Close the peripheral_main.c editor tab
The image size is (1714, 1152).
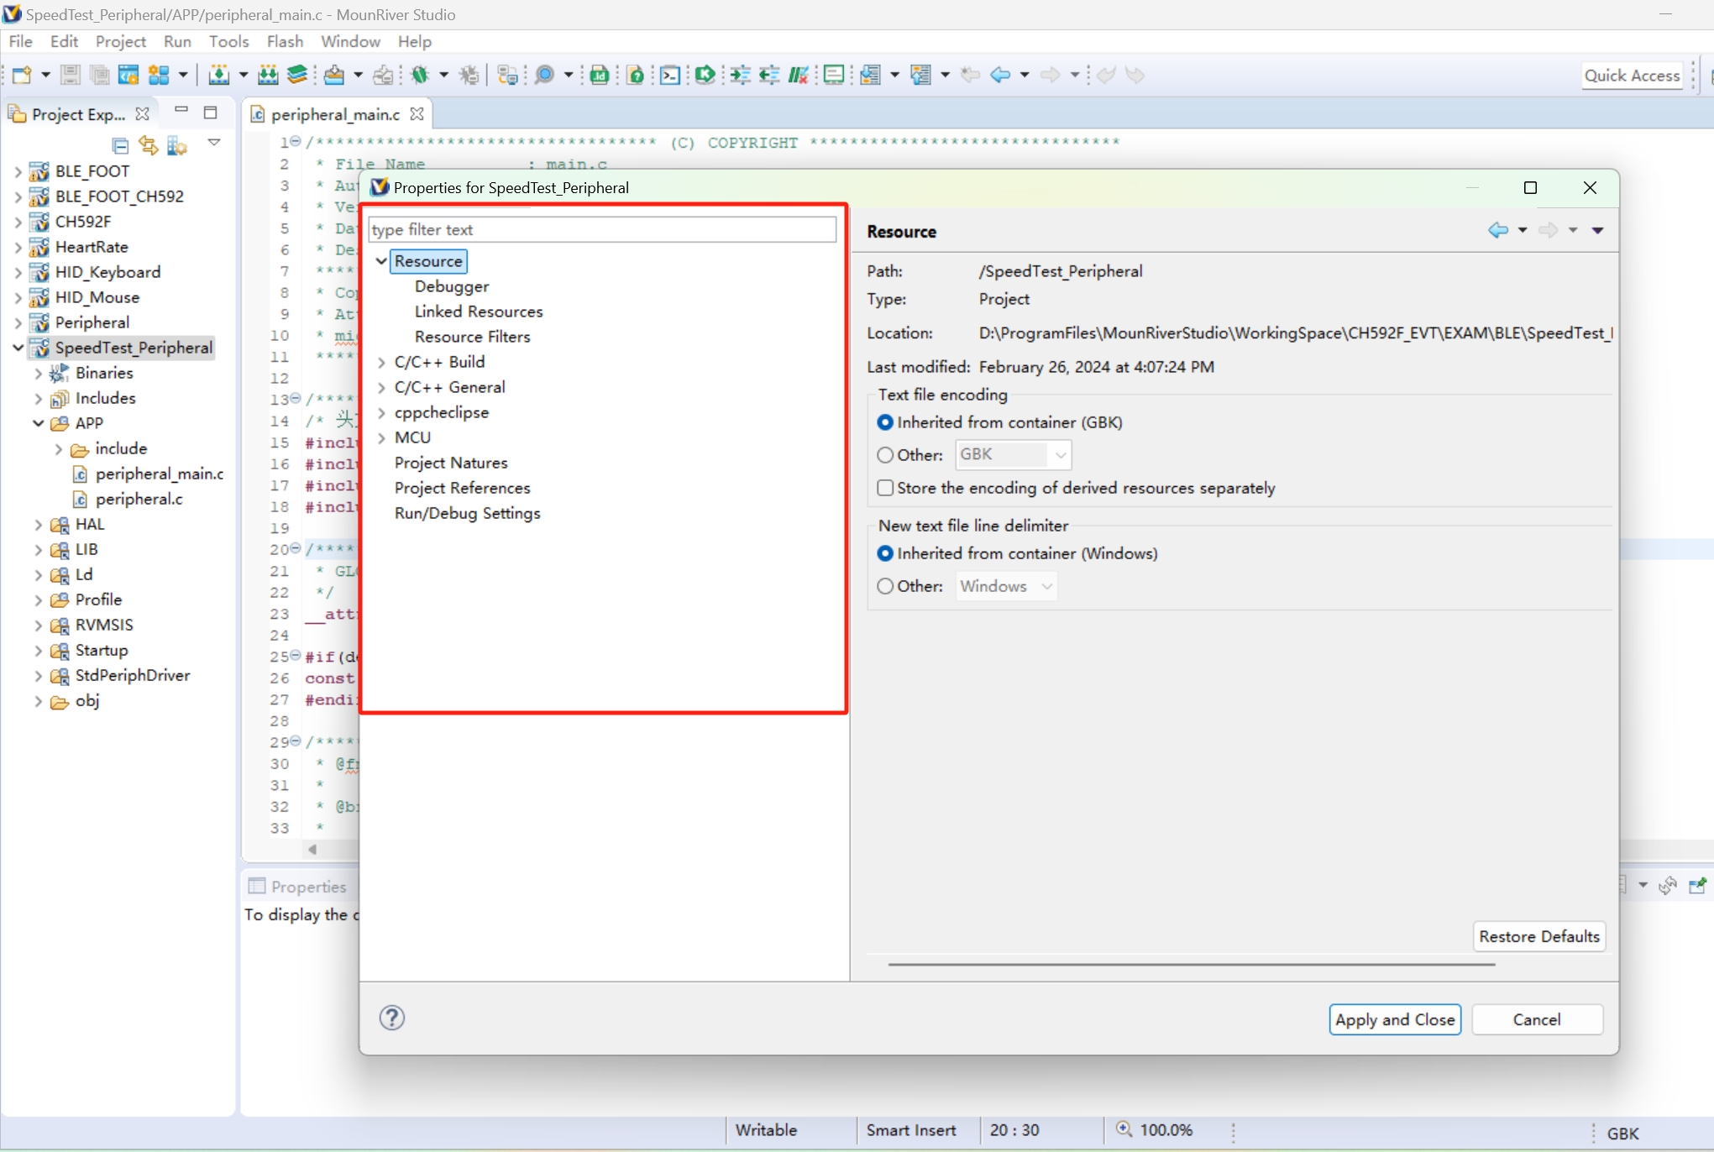click(417, 113)
